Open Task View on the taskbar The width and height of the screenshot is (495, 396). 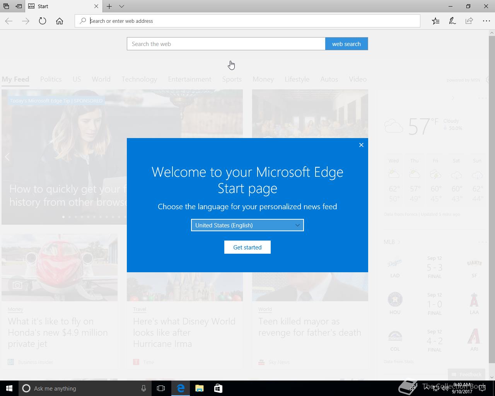point(161,388)
